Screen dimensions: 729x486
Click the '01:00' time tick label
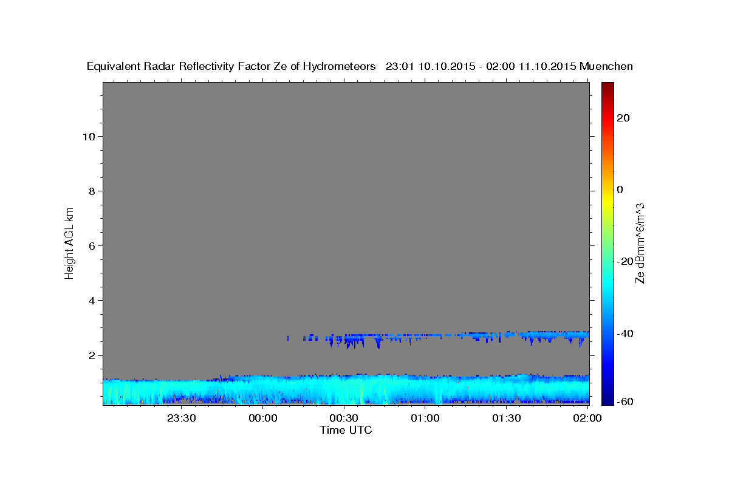click(425, 418)
